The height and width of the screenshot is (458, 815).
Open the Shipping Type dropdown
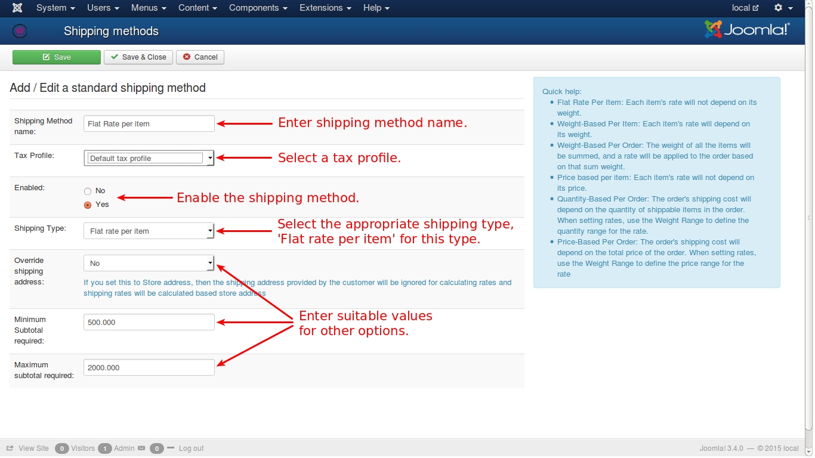click(x=149, y=231)
